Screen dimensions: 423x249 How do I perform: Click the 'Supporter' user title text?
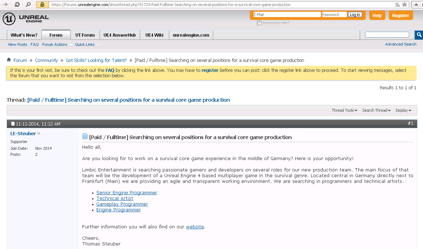19,142
